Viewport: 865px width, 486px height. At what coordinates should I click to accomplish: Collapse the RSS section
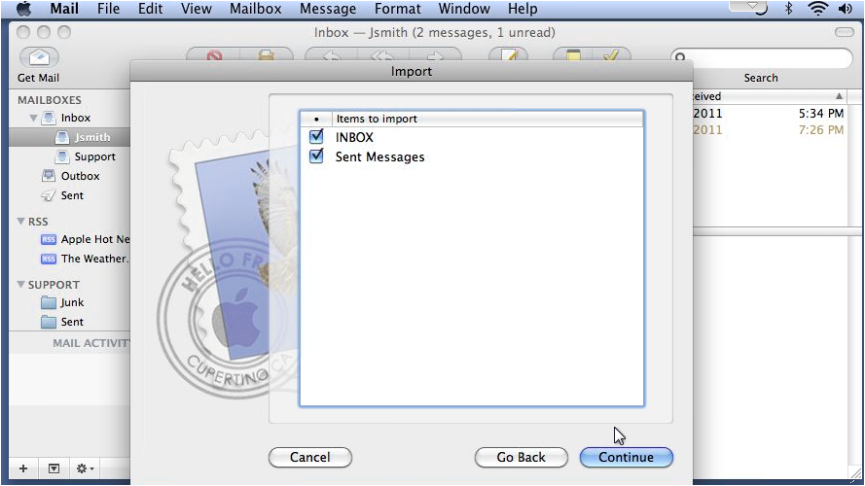point(20,221)
